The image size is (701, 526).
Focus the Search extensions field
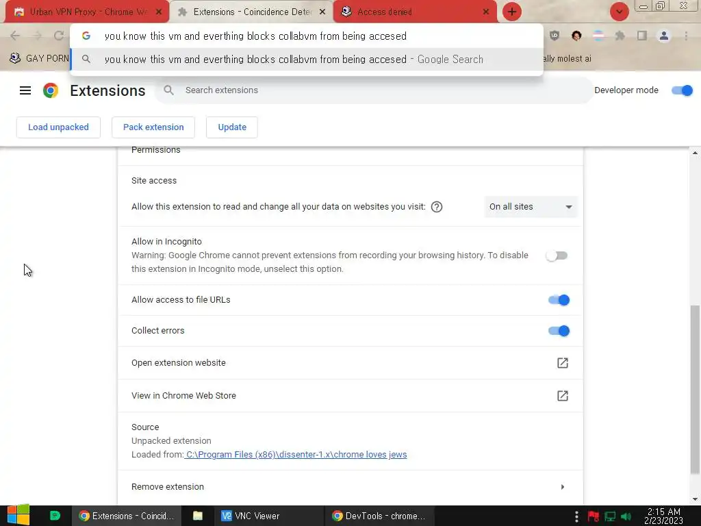374,90
